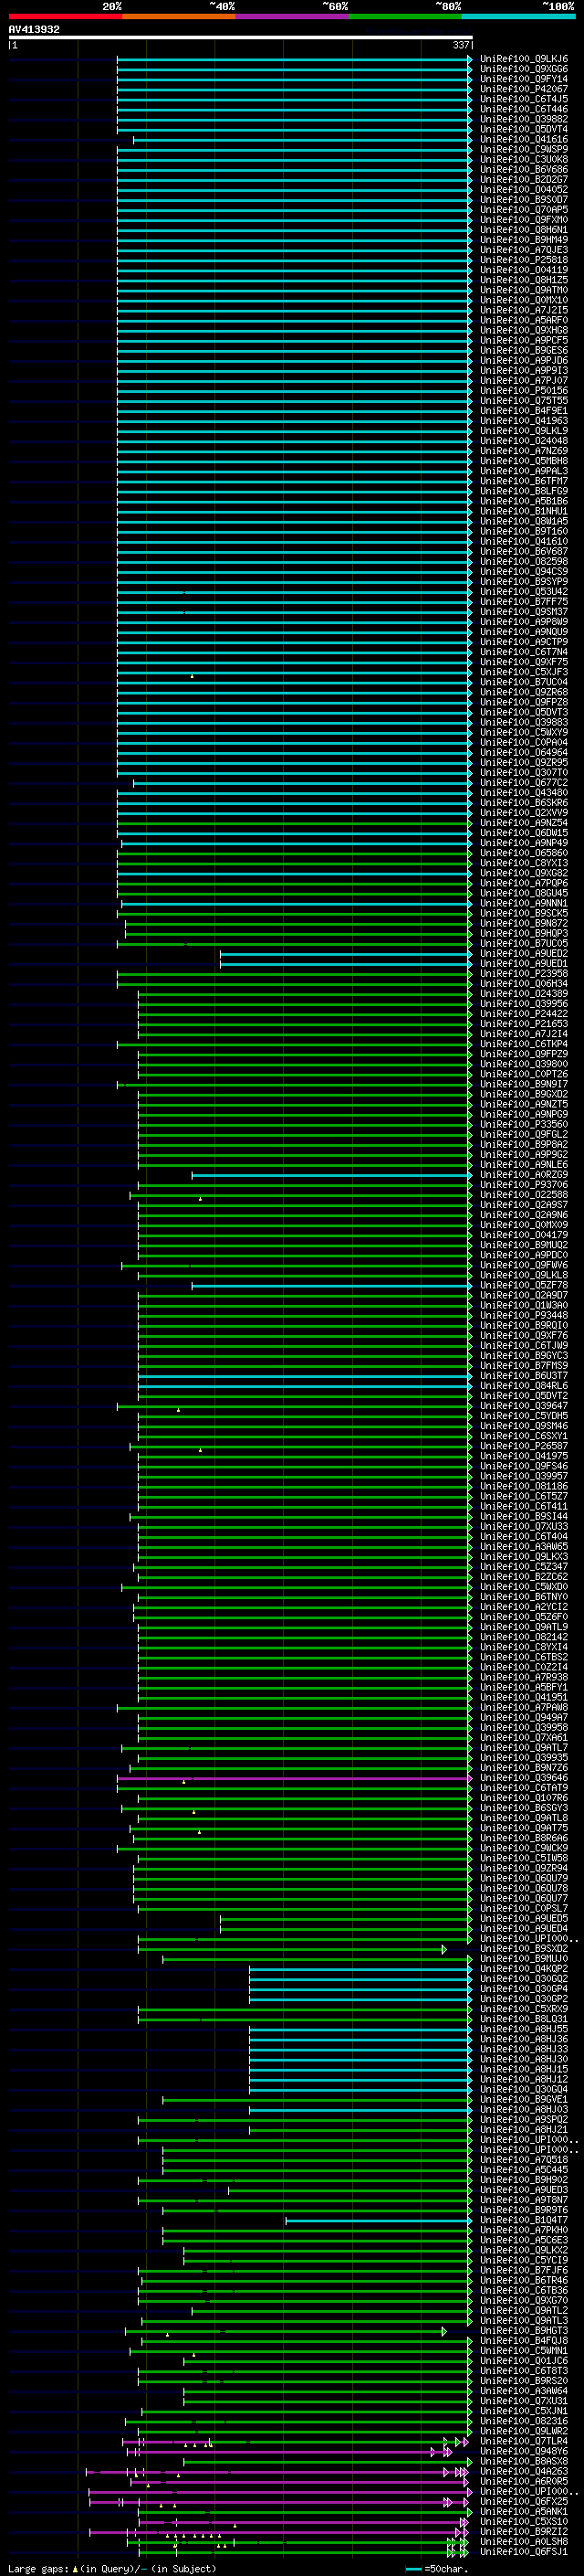The width and height of the screenshot is (584, 2576).
Task: Open hit UniRef100_B4FQJ8
Action: 524,2341
